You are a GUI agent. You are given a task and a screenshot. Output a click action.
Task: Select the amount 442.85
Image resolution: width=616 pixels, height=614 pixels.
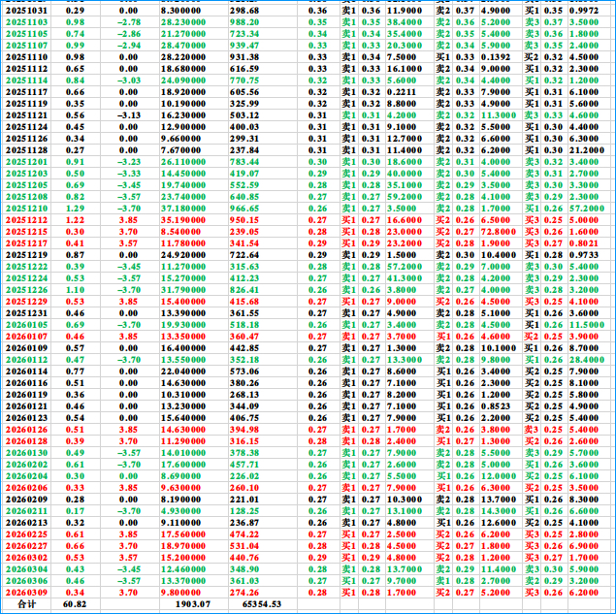[244, 348]
